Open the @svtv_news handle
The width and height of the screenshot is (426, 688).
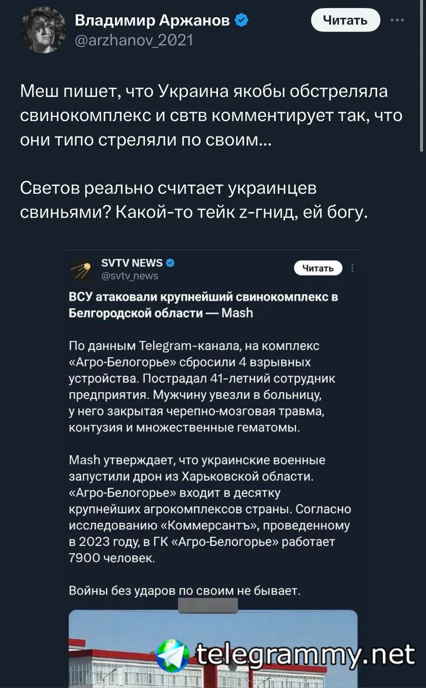130,276
